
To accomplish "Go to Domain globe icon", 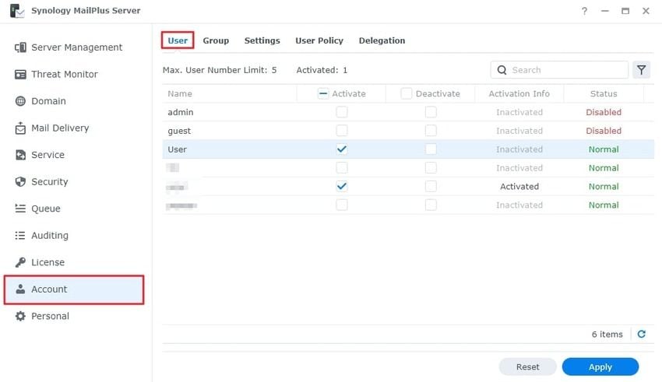I will (x=21, y=101).
